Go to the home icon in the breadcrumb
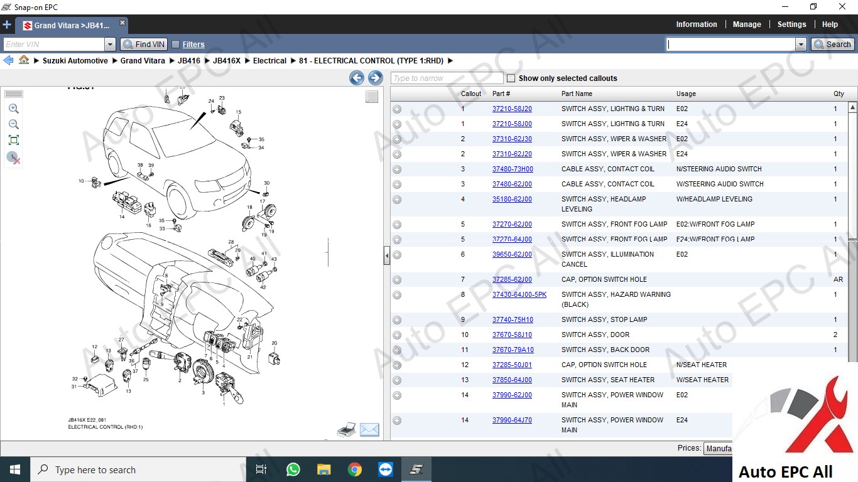 24,60
